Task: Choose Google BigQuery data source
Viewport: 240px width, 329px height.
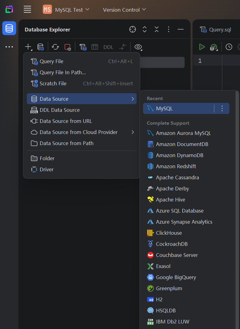Action: (x=186, y=277)
